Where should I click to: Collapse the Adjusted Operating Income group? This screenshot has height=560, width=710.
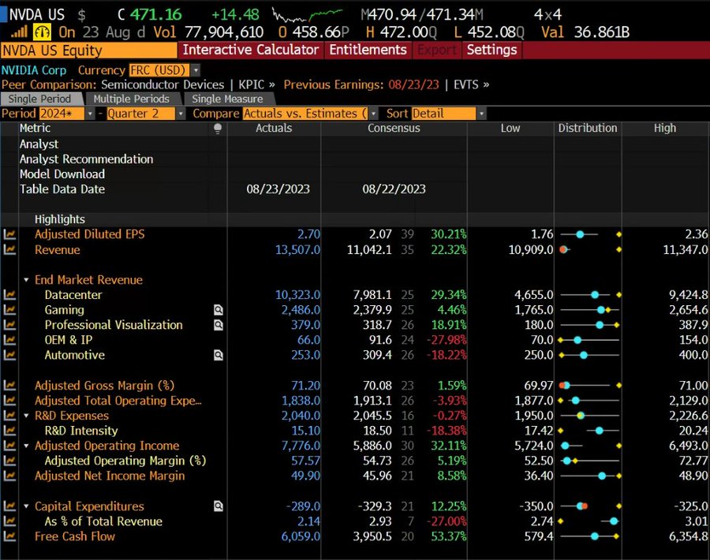pos(26,446)
